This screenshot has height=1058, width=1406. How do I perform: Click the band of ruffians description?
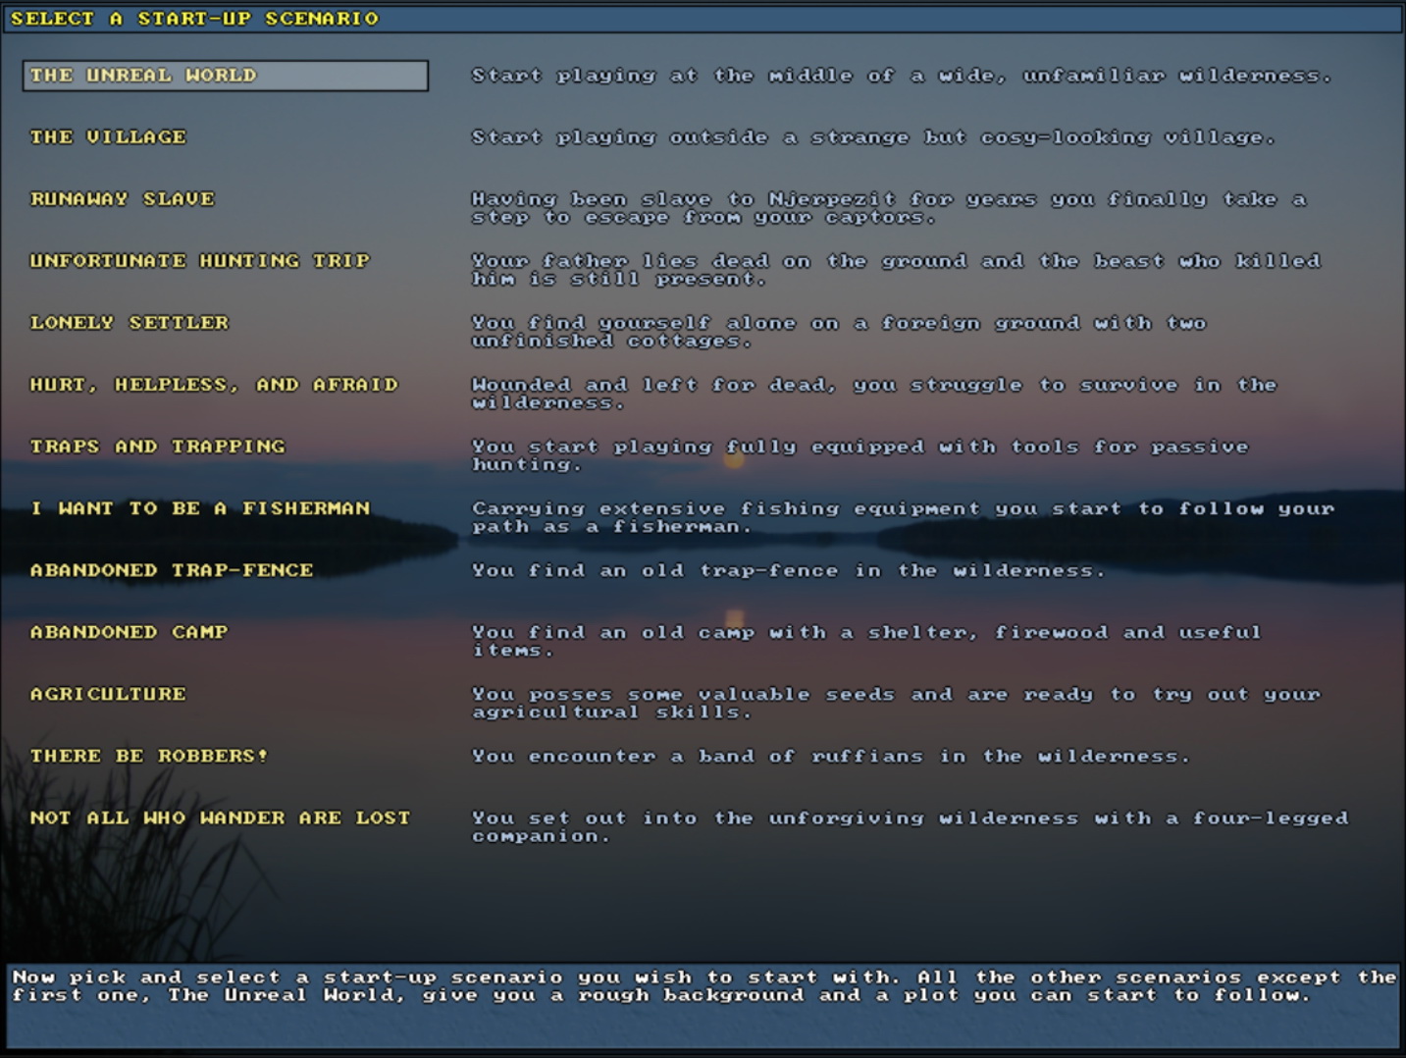[830, 757]
